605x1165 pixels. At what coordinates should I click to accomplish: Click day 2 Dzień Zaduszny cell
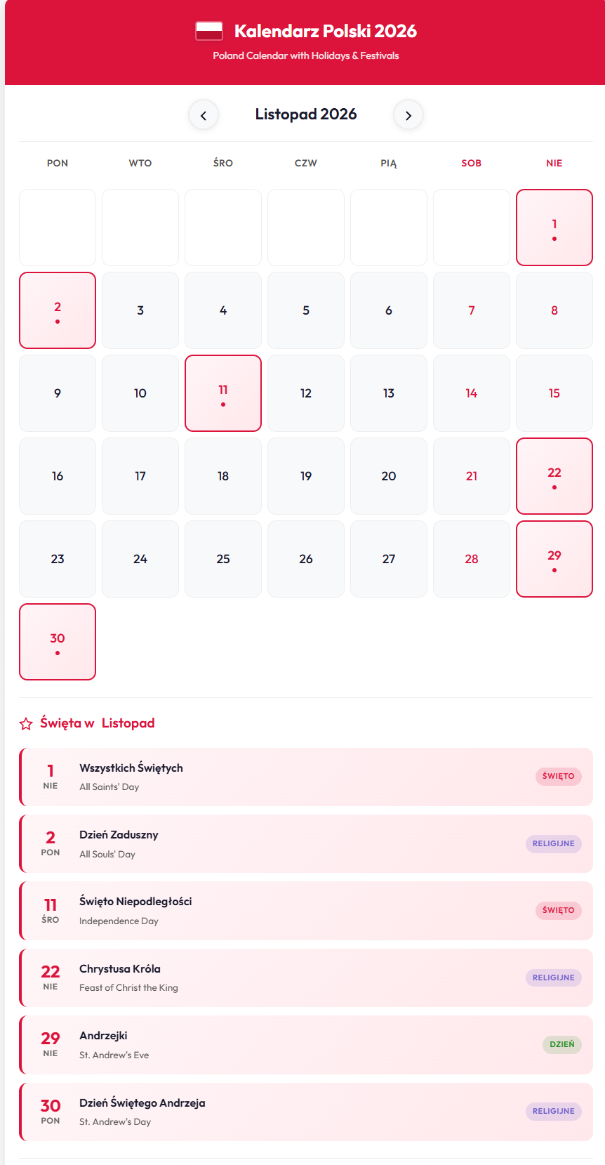coord(58,310)
